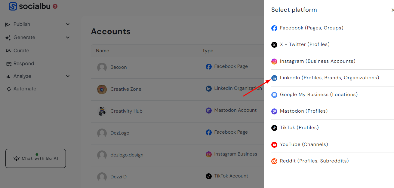Click the SocialBu logo icon

pos(13,6)
